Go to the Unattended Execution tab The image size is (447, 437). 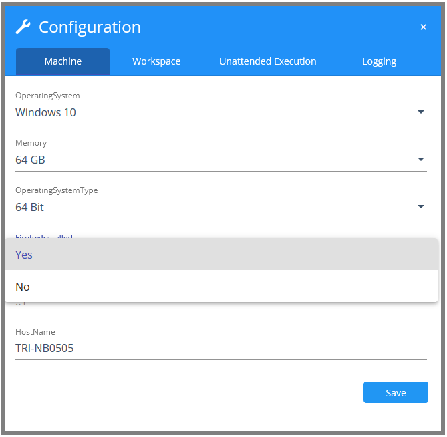pyautogui.click(x=267, y=61)
